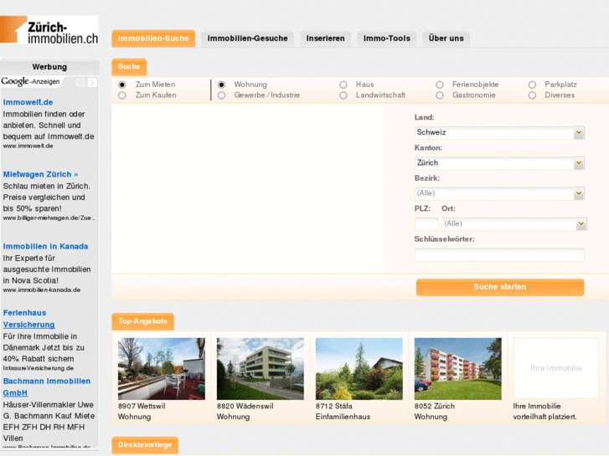Click the www.immowelt.de URL text
Screen dimensions: 609x456
click(28, 146)
